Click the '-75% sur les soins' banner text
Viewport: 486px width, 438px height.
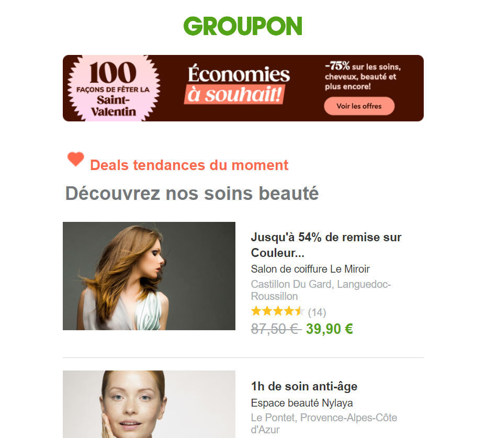[x=363, y=76]
